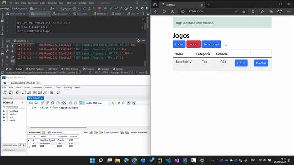
Task: Click rerun icon in the Run panel
Action: [7, 46]
